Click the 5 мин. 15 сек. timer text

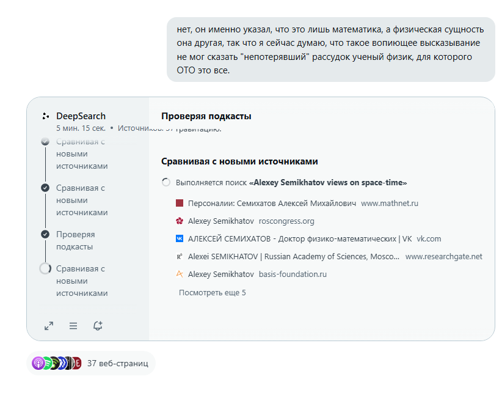81,128
